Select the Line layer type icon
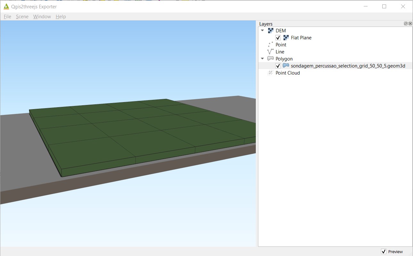The width and height of the screenshot is (413, 256). pos(270,52)
